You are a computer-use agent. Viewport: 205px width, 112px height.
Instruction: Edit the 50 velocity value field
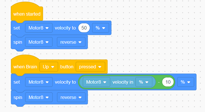(x=84, y=28)
